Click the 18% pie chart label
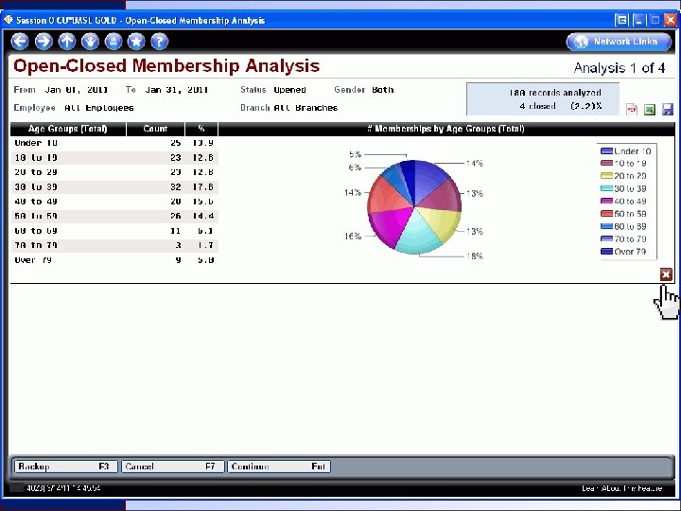The width and height of the screenshot is (681, 511). [475, 256]
